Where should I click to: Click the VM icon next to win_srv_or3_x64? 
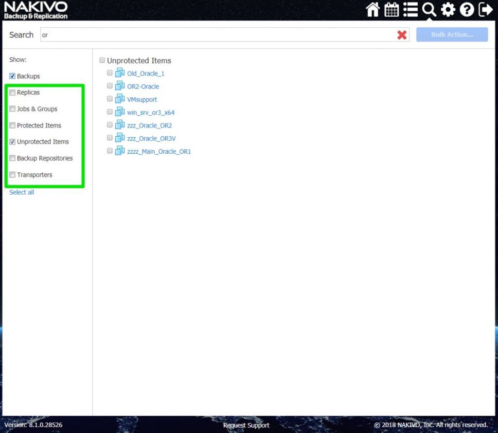(120, 112)
